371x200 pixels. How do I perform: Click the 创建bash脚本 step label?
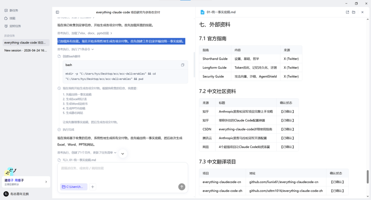(x=71, y=56)
